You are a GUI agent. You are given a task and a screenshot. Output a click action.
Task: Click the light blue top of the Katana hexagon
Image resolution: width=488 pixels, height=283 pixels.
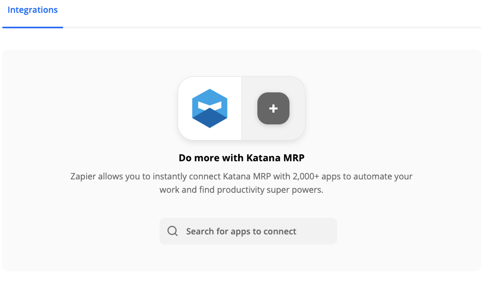click(x=210, y=97)
